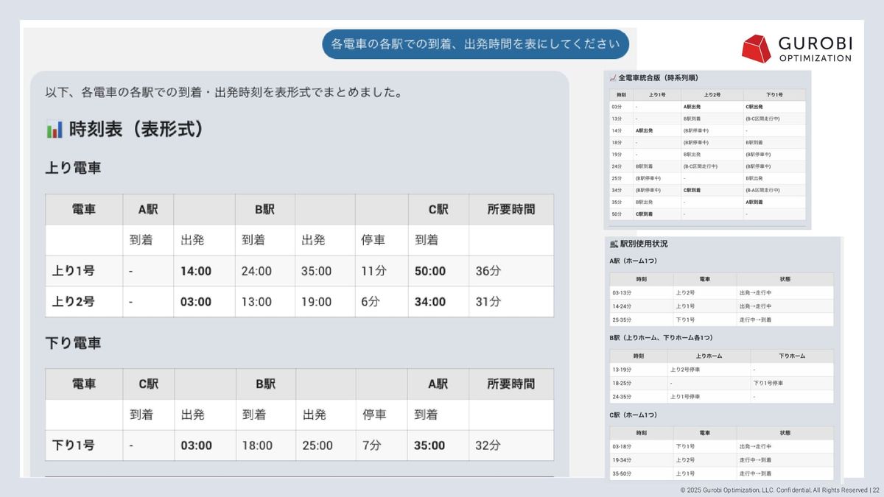Click the station icon beside 駅別使用状況
The height and width of the screenshot is (497, 884).
(614, 244)
